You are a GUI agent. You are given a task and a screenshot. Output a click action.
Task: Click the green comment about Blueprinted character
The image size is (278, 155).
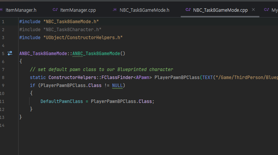101,70
